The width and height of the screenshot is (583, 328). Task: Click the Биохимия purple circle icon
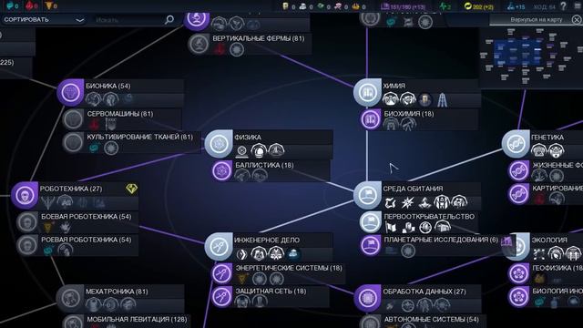371,119
